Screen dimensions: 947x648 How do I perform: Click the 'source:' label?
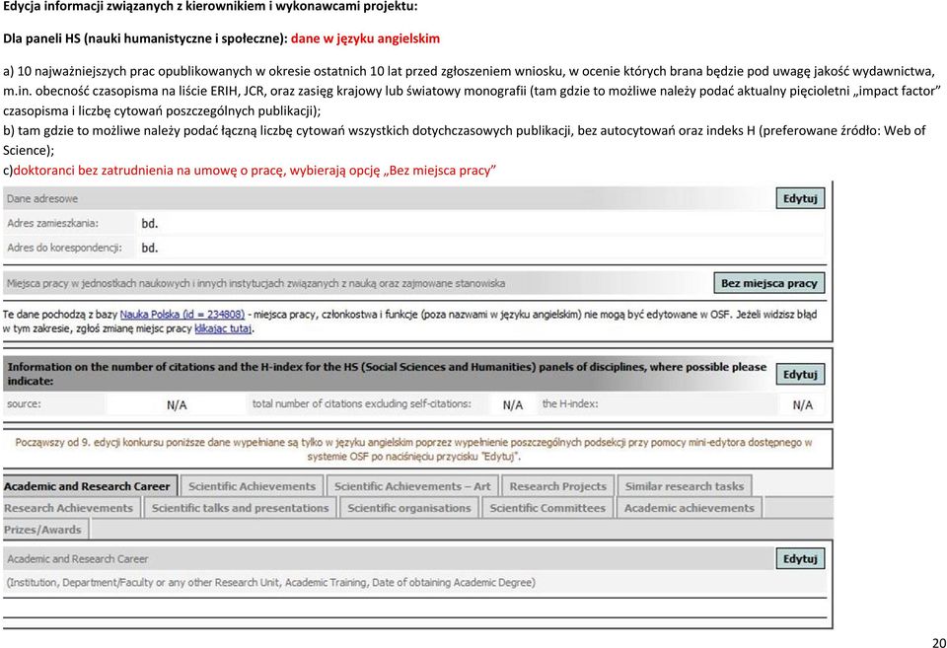24,403
